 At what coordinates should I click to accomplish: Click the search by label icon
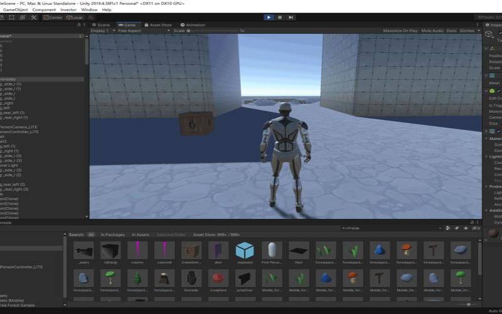click(457, 228)
